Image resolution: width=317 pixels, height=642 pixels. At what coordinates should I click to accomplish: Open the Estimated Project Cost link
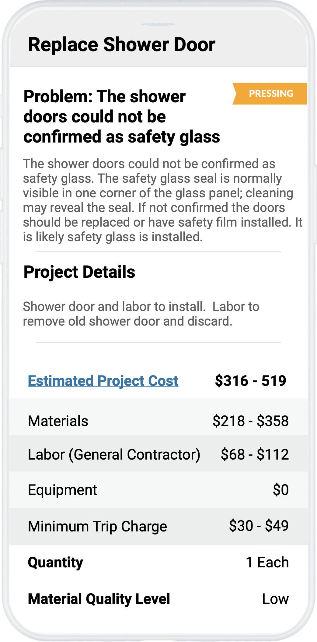click(103, 381)
